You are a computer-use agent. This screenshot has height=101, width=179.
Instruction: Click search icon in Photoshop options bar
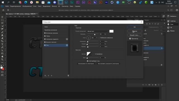point(168,10)
